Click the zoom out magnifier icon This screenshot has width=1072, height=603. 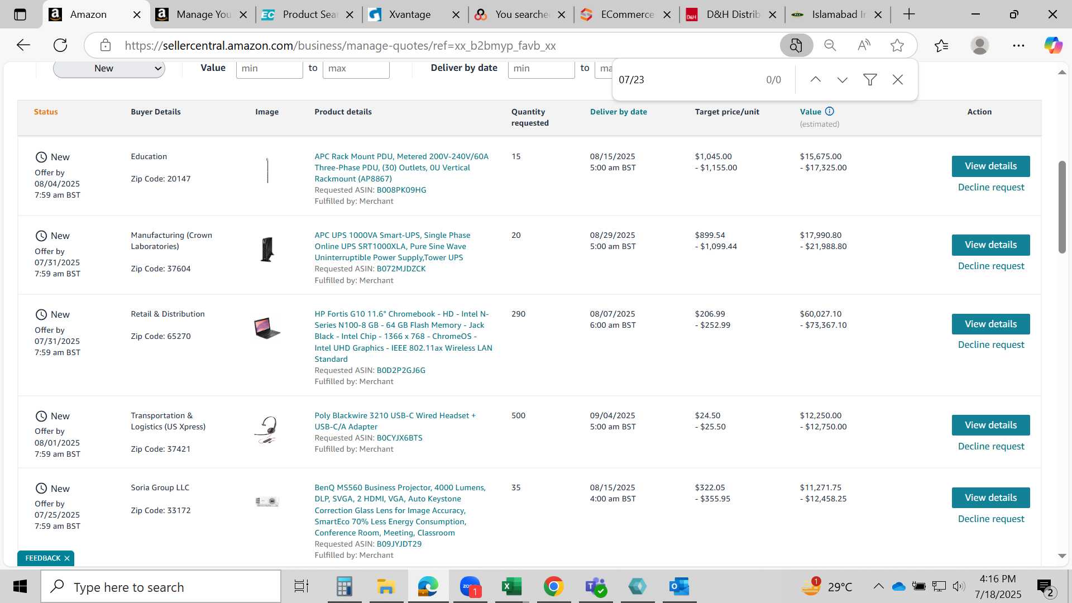click(830, 45)
